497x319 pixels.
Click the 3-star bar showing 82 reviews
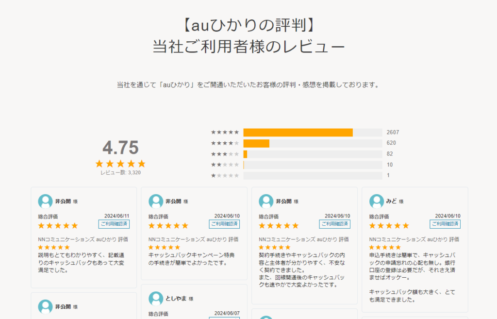pyautogui.click(x=313, y=154)
